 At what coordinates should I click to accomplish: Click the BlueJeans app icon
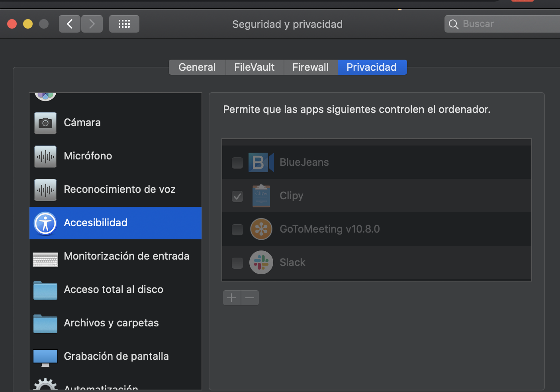pos(261,162)
